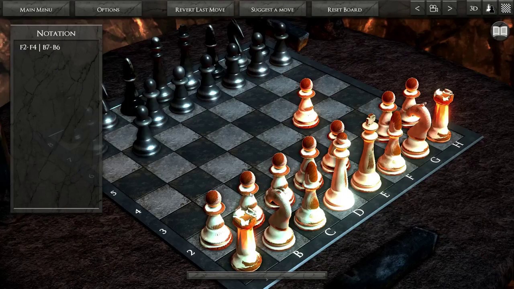This screenshot has width=514, height=289.
Task: Click the video camera view icon
Action: pyautogui.click(x=434, y=8)
